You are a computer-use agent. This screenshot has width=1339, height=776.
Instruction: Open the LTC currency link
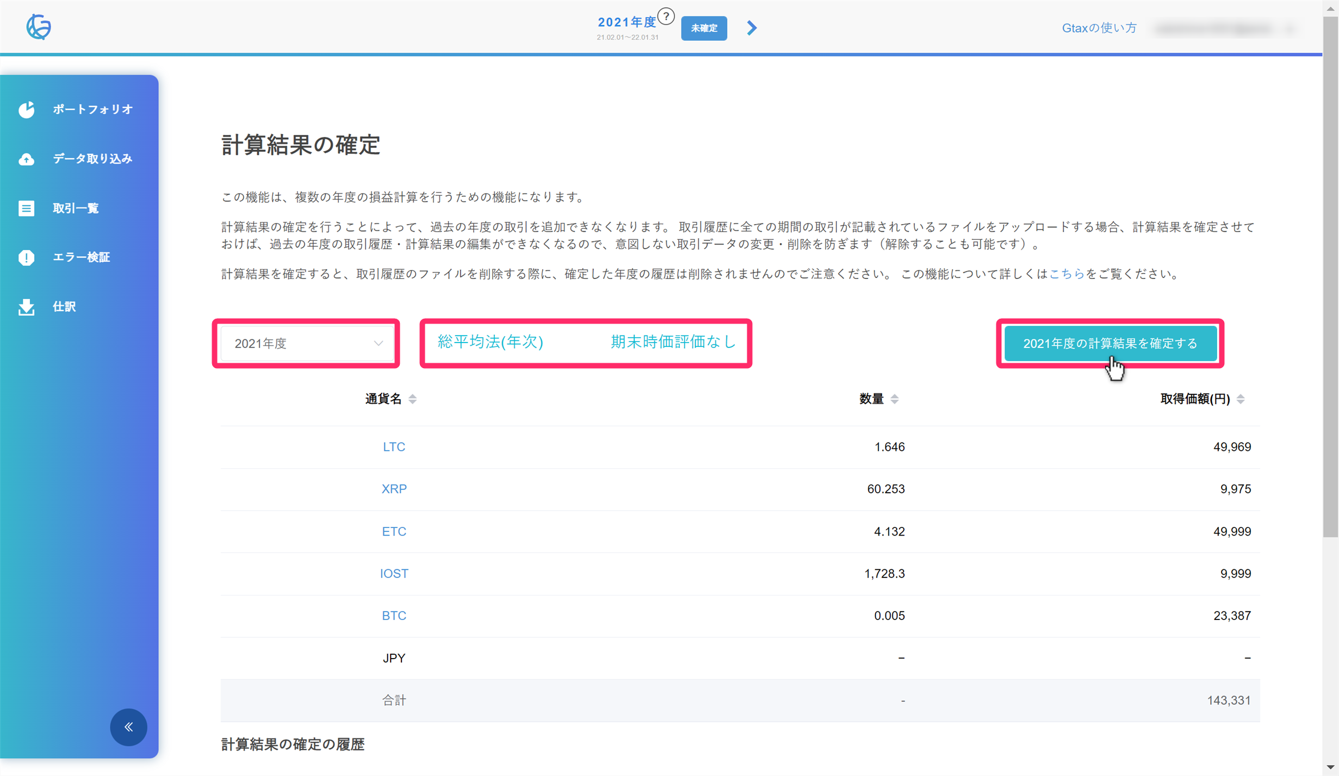[394, 447]
